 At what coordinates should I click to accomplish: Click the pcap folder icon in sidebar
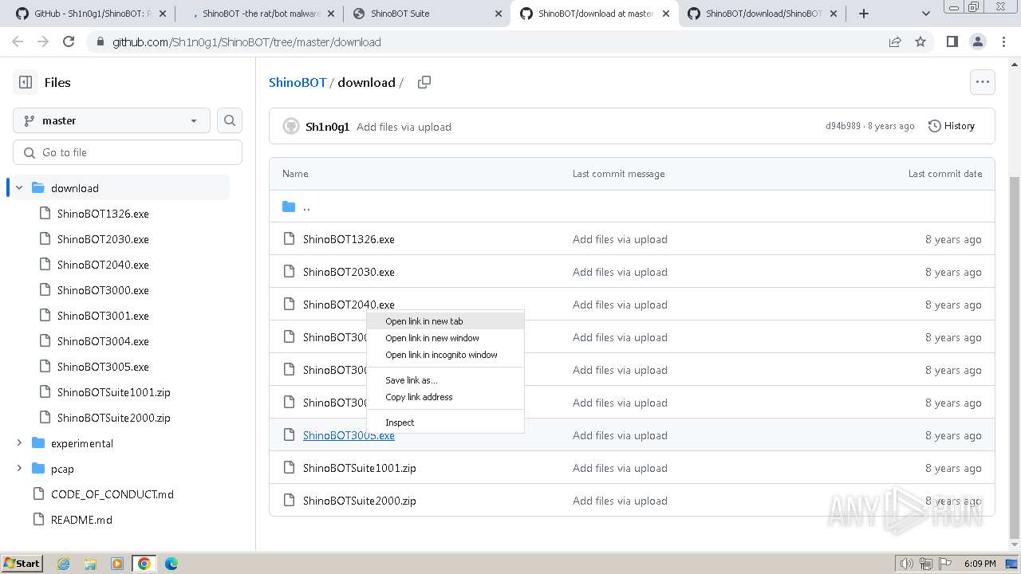(38, 469)
